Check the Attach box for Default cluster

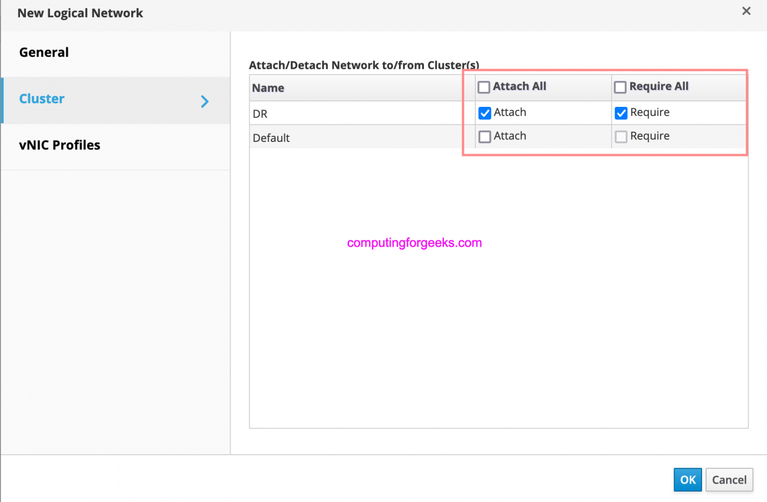click(x=484, y=136)
